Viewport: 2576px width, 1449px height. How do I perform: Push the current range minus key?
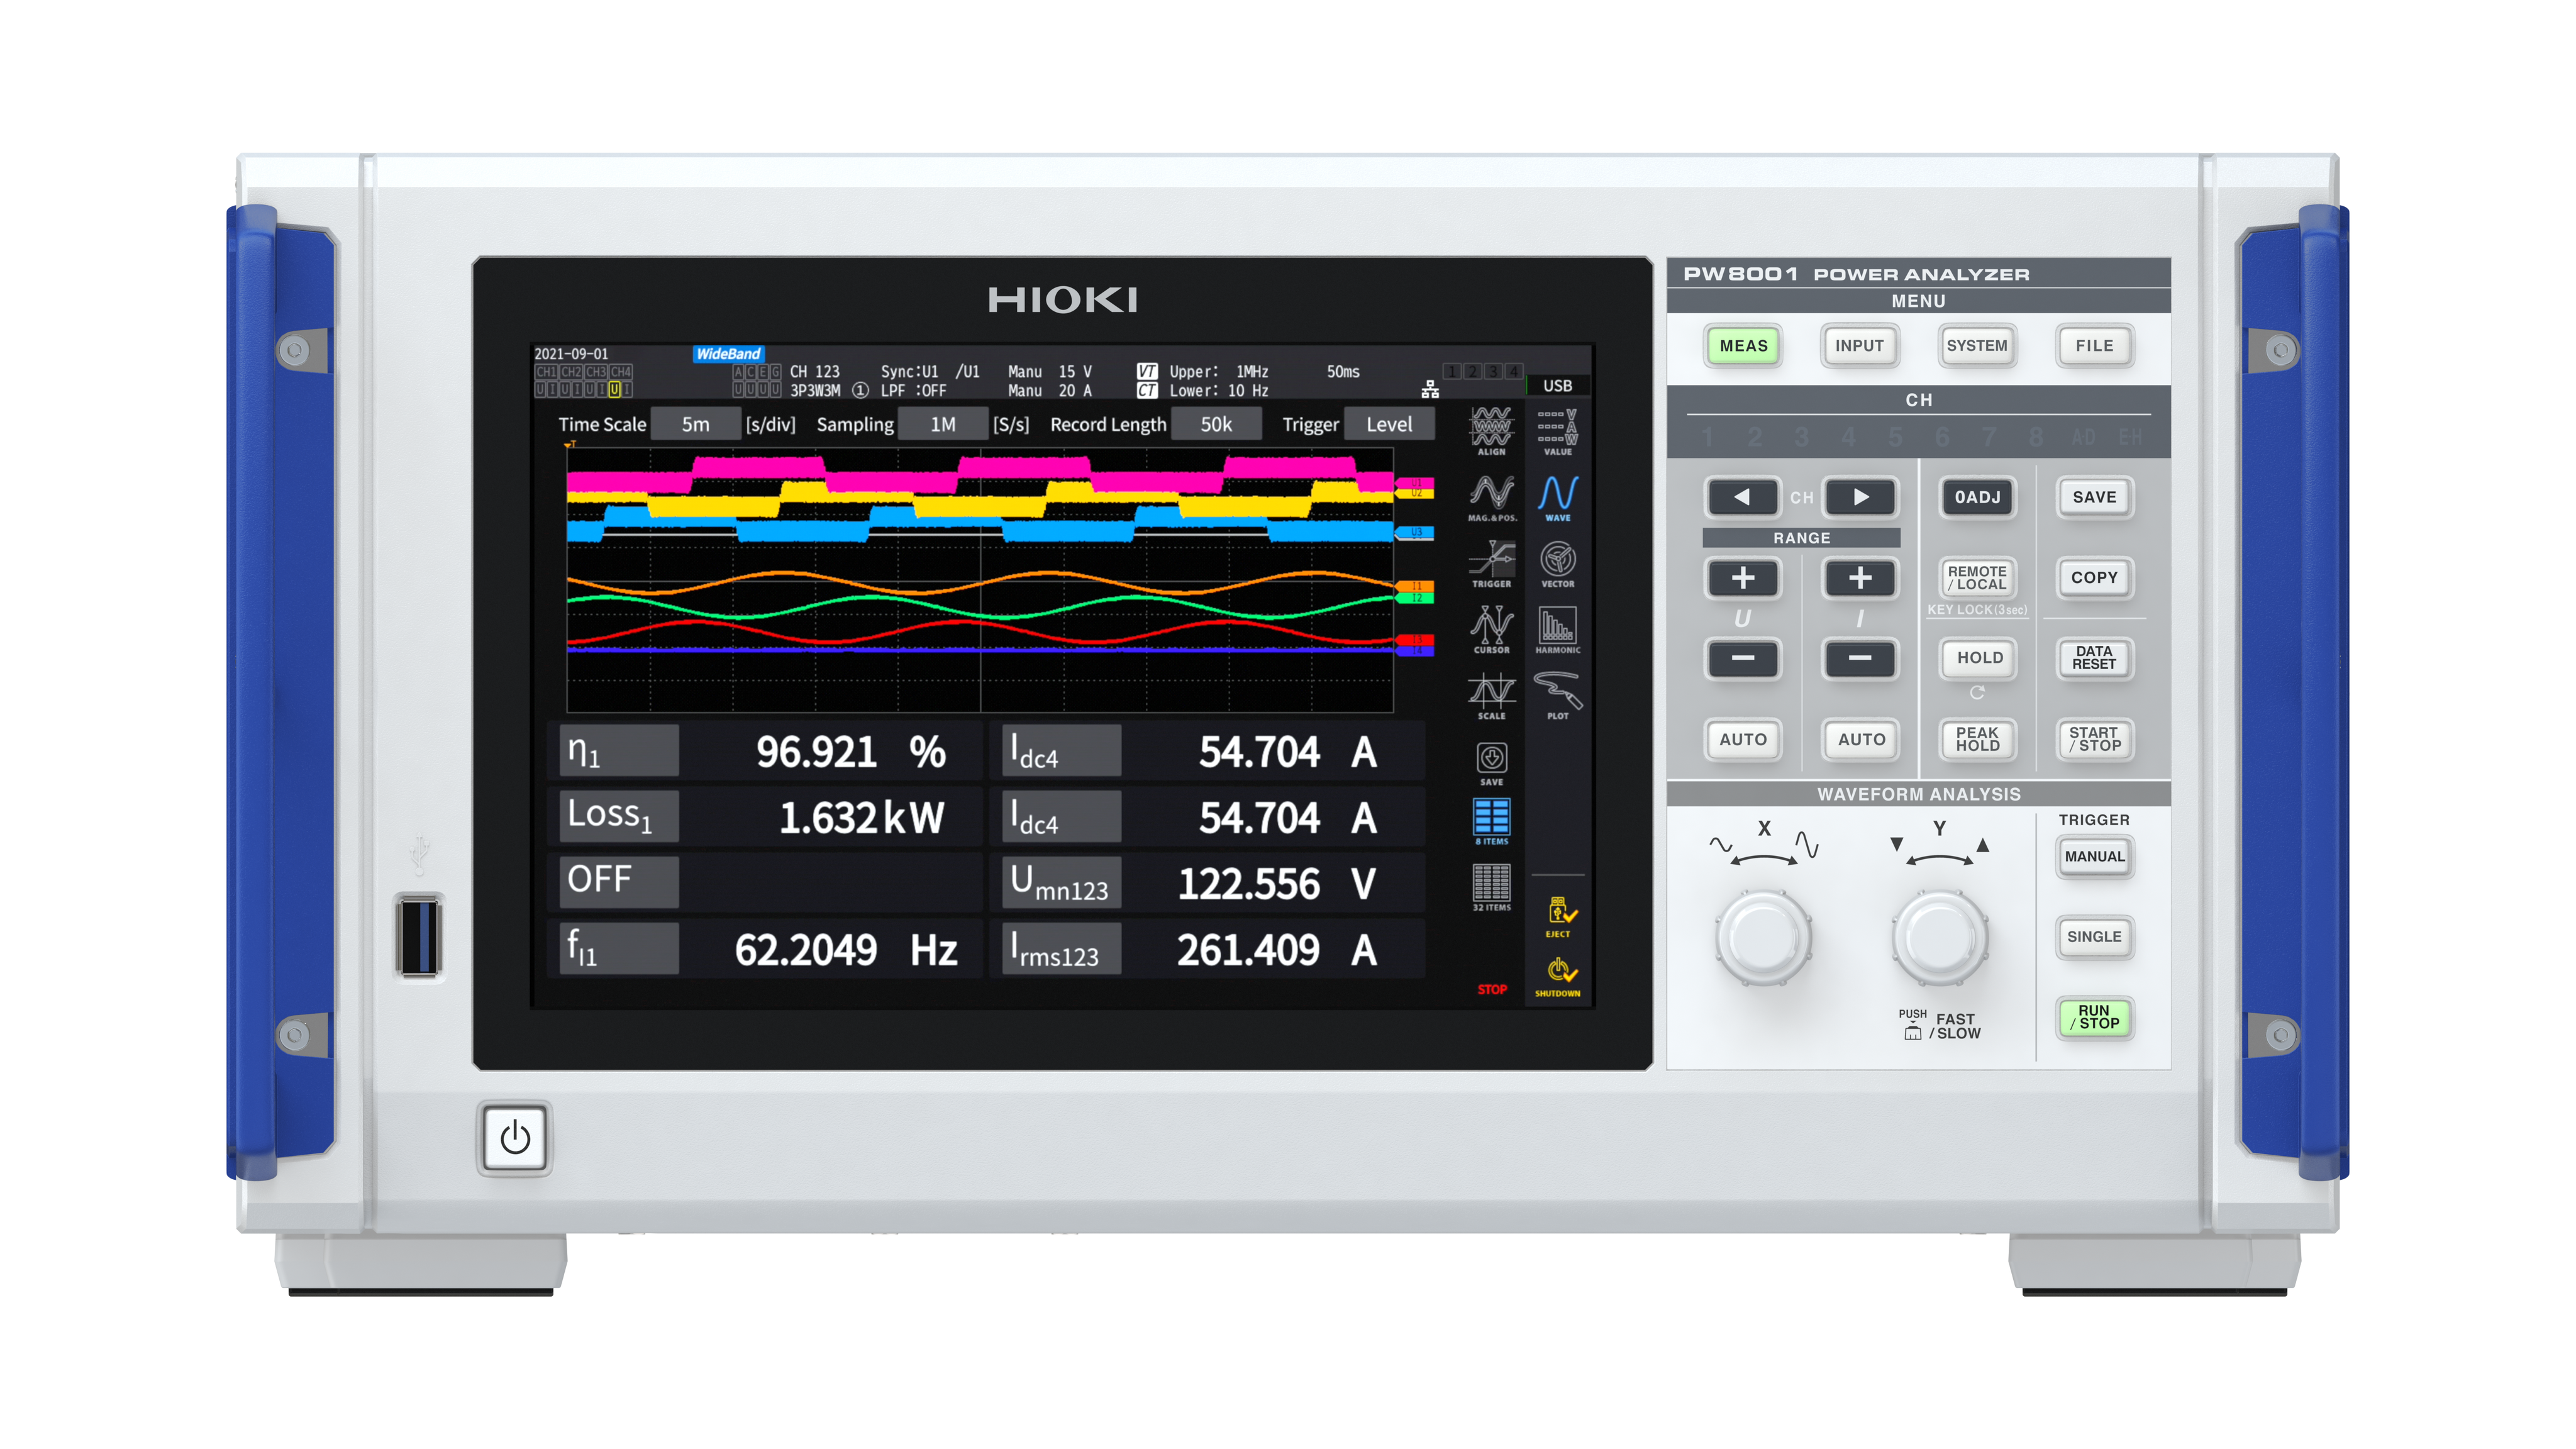[x=1860, y=658]
